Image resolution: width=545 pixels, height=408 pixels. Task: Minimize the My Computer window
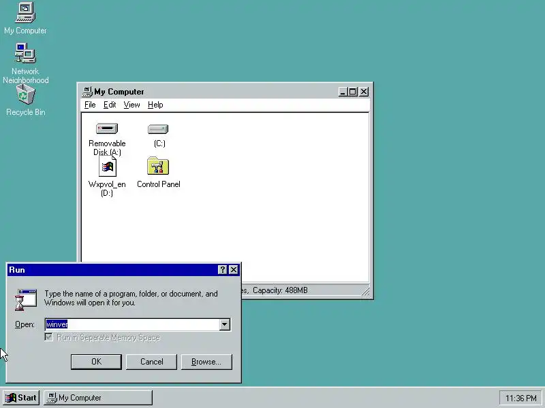coord(343,92)
